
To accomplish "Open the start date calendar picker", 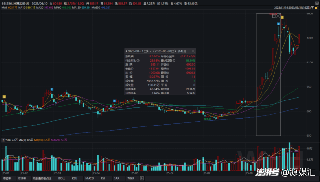I will tap(145, 51).
